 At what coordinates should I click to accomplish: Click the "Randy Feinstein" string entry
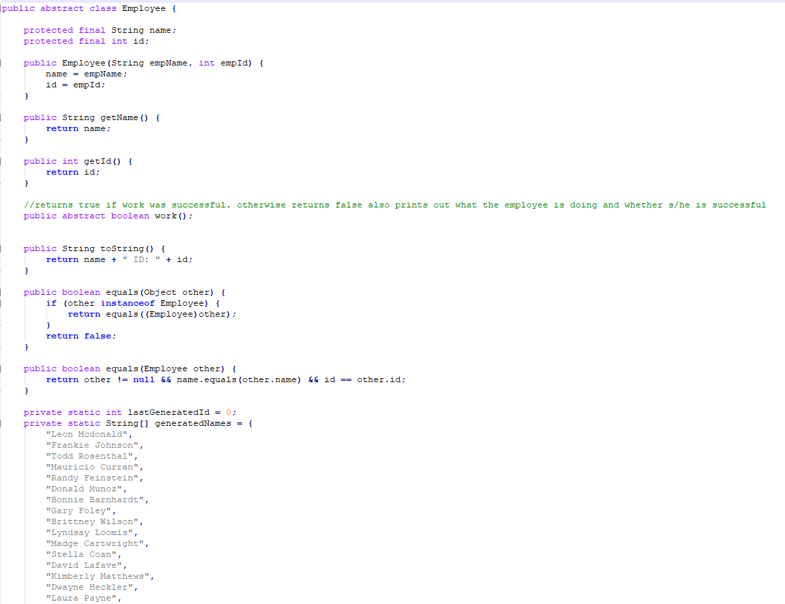[x=95, y=478]
